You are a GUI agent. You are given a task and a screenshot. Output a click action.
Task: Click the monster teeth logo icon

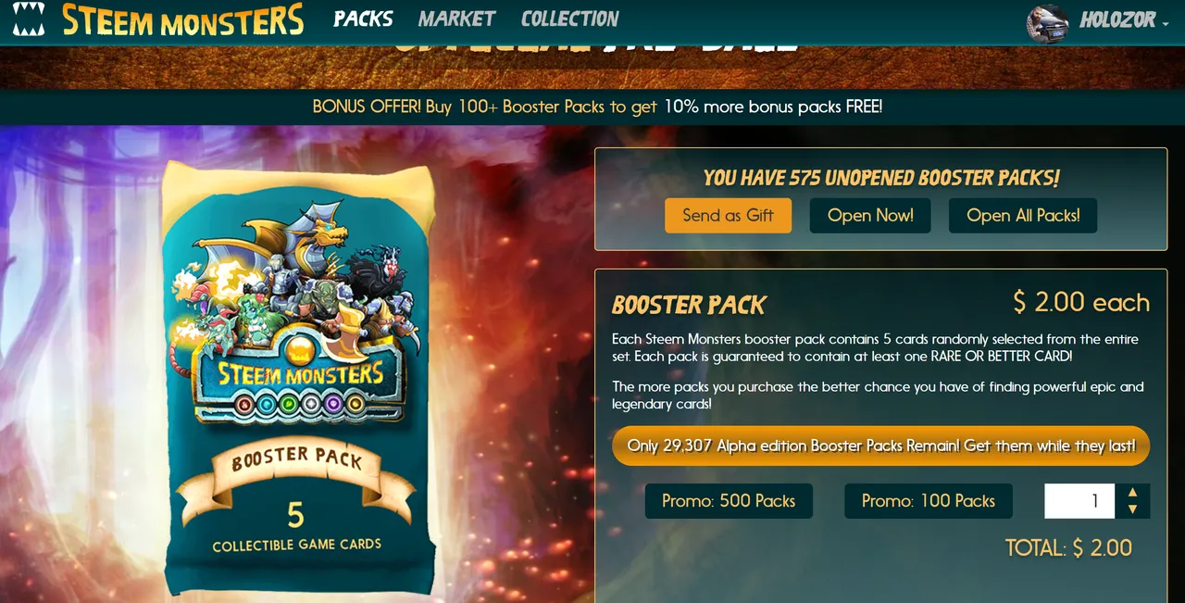[x=29, y=19]
